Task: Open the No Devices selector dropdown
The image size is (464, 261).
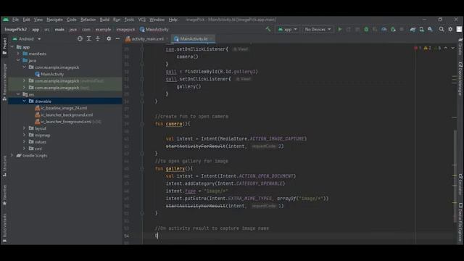Action: [318, 29]
